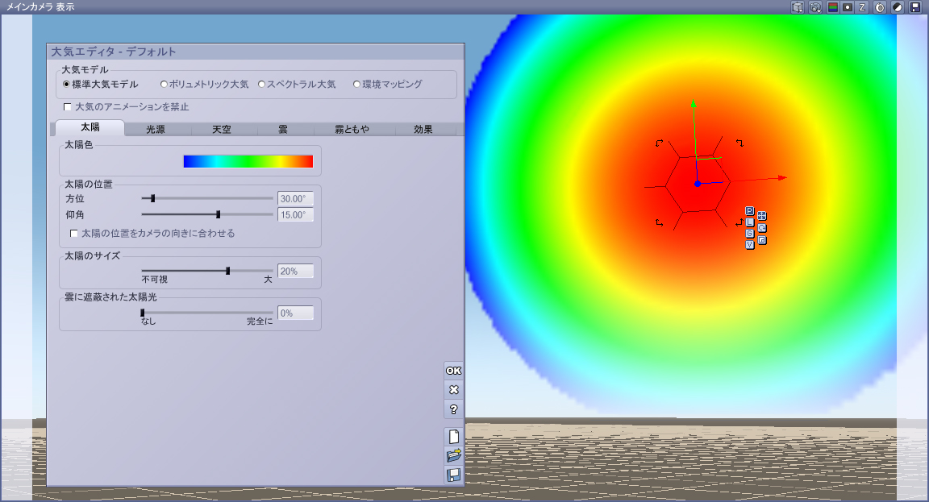929x502 pixels.
Task: Click the Z depth display icon in the top bar
Action: [862, 7]
